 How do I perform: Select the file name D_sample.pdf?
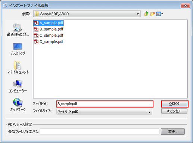point(52,41)
